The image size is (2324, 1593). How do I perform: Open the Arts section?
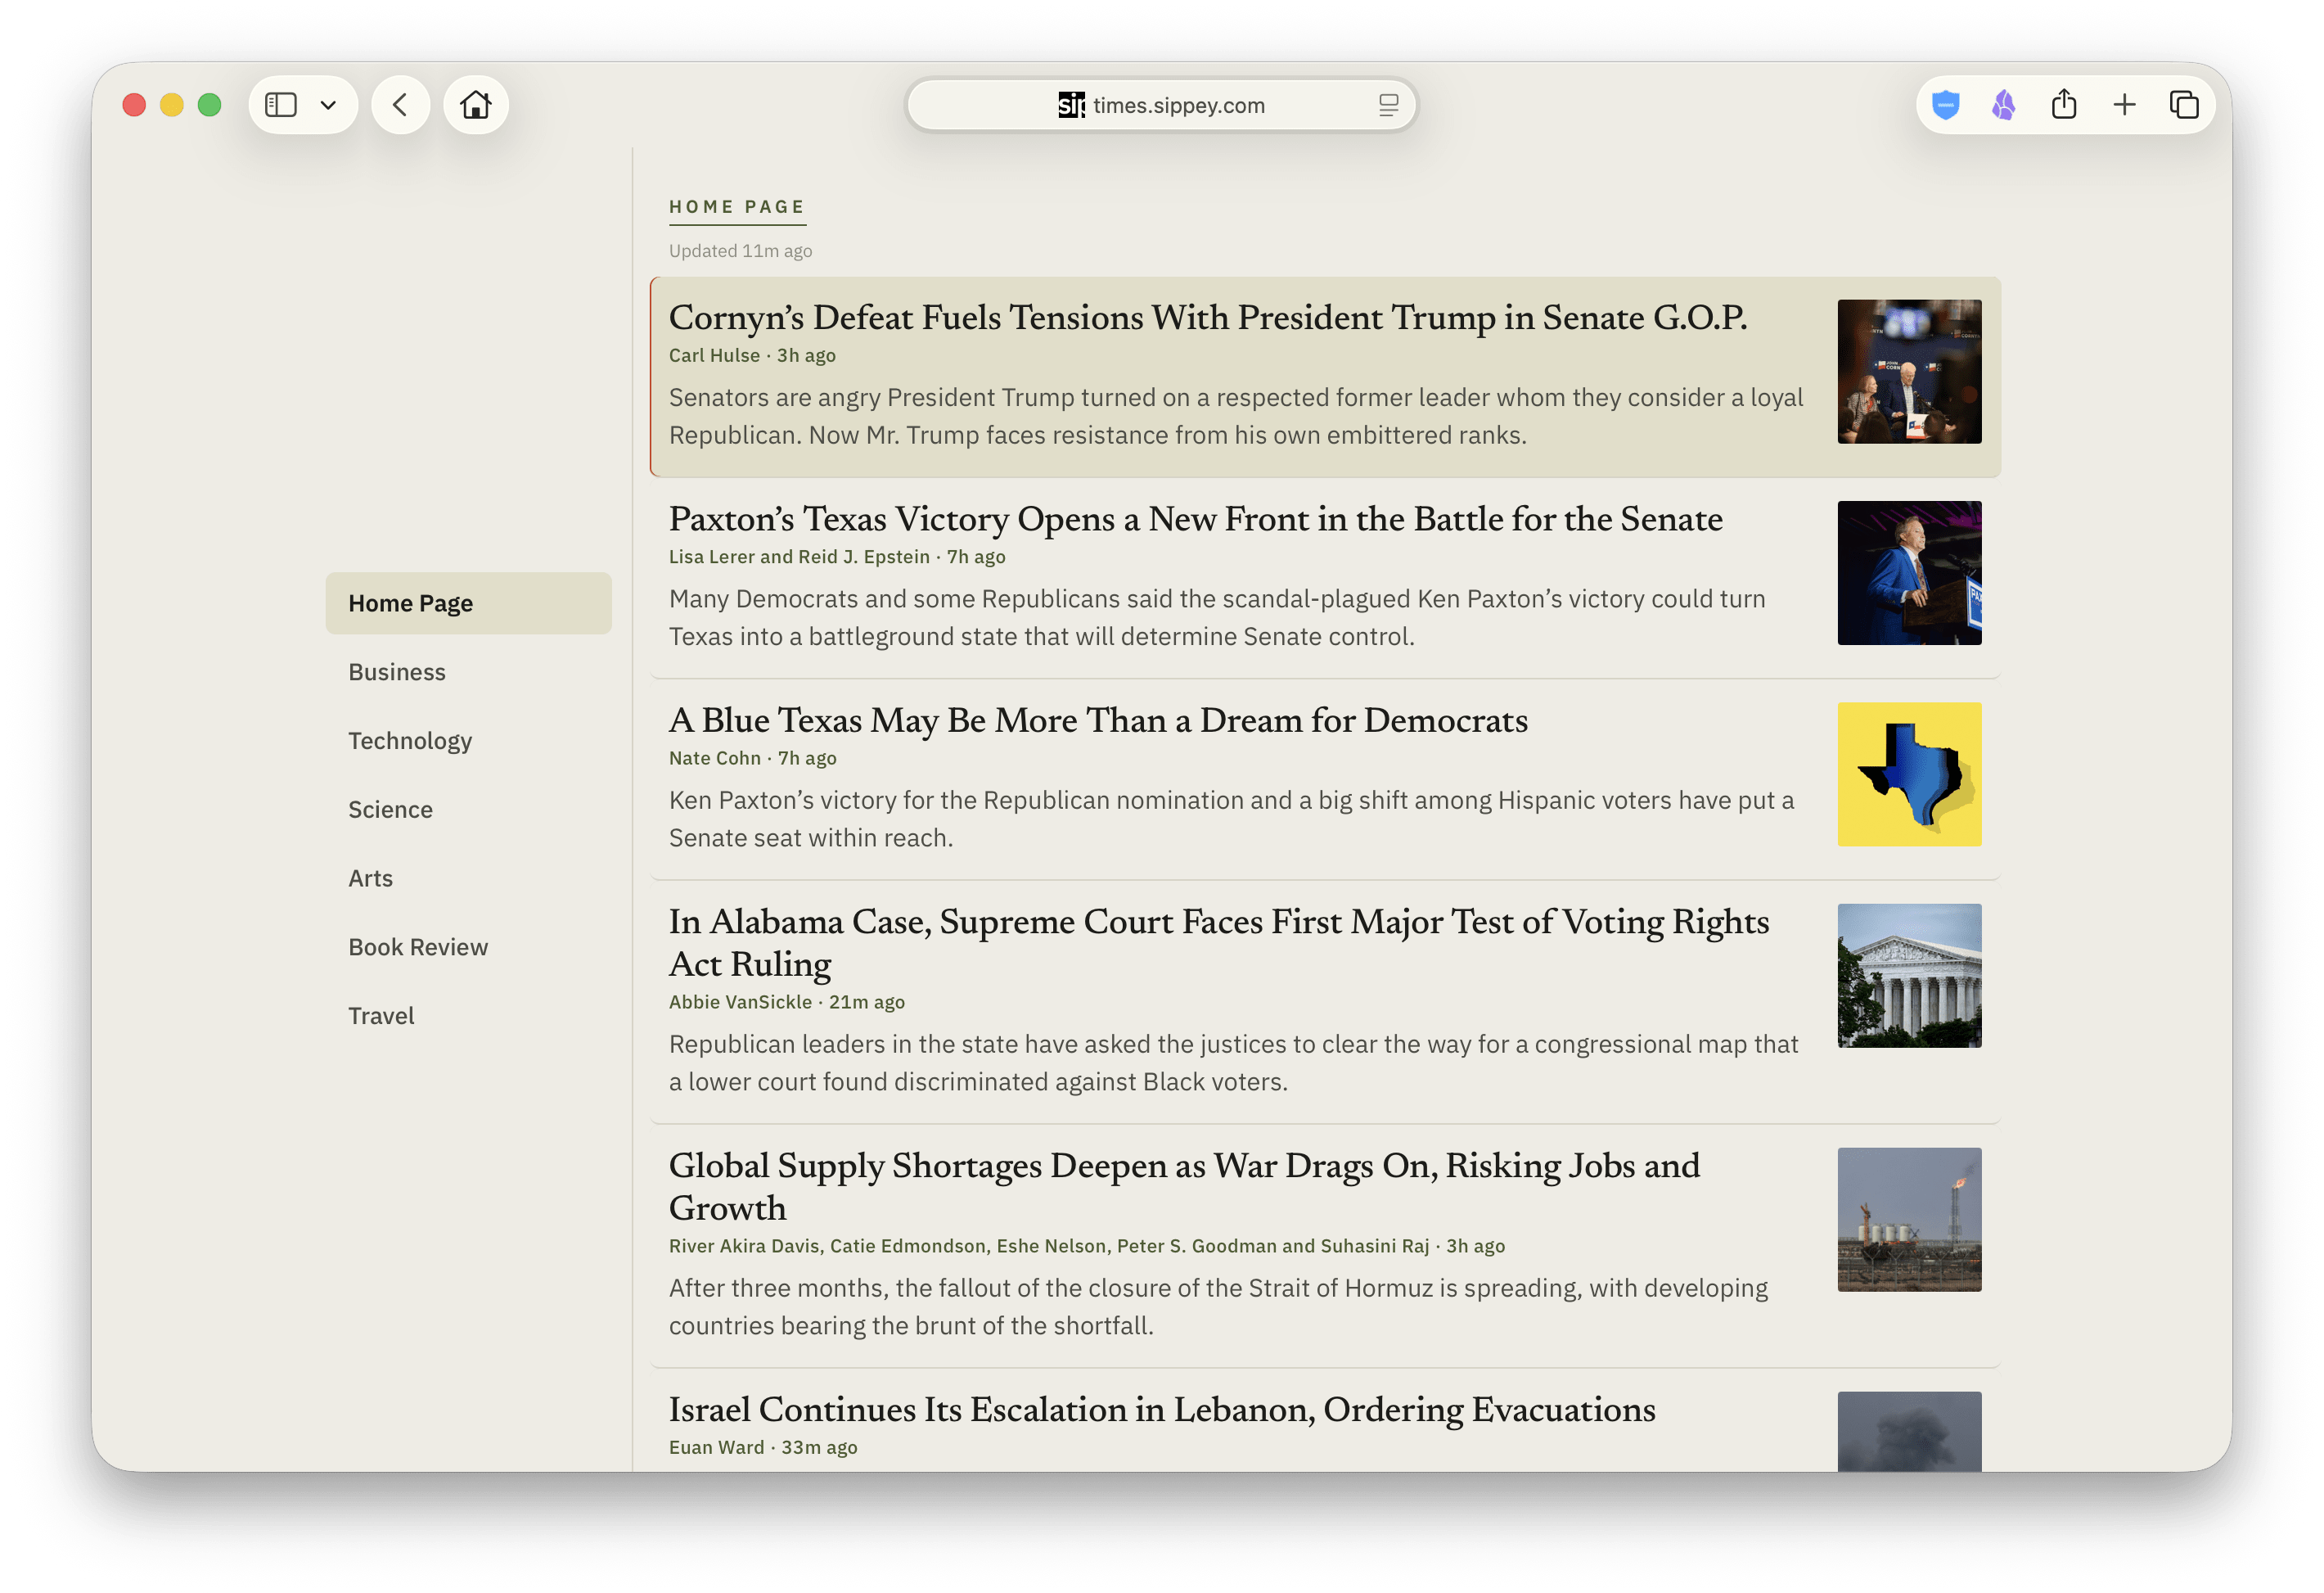[x=370, y=878]
